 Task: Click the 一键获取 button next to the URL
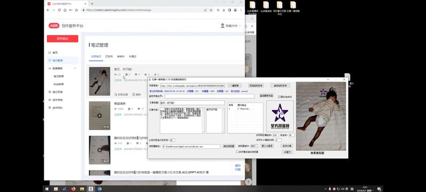[234, 85]
